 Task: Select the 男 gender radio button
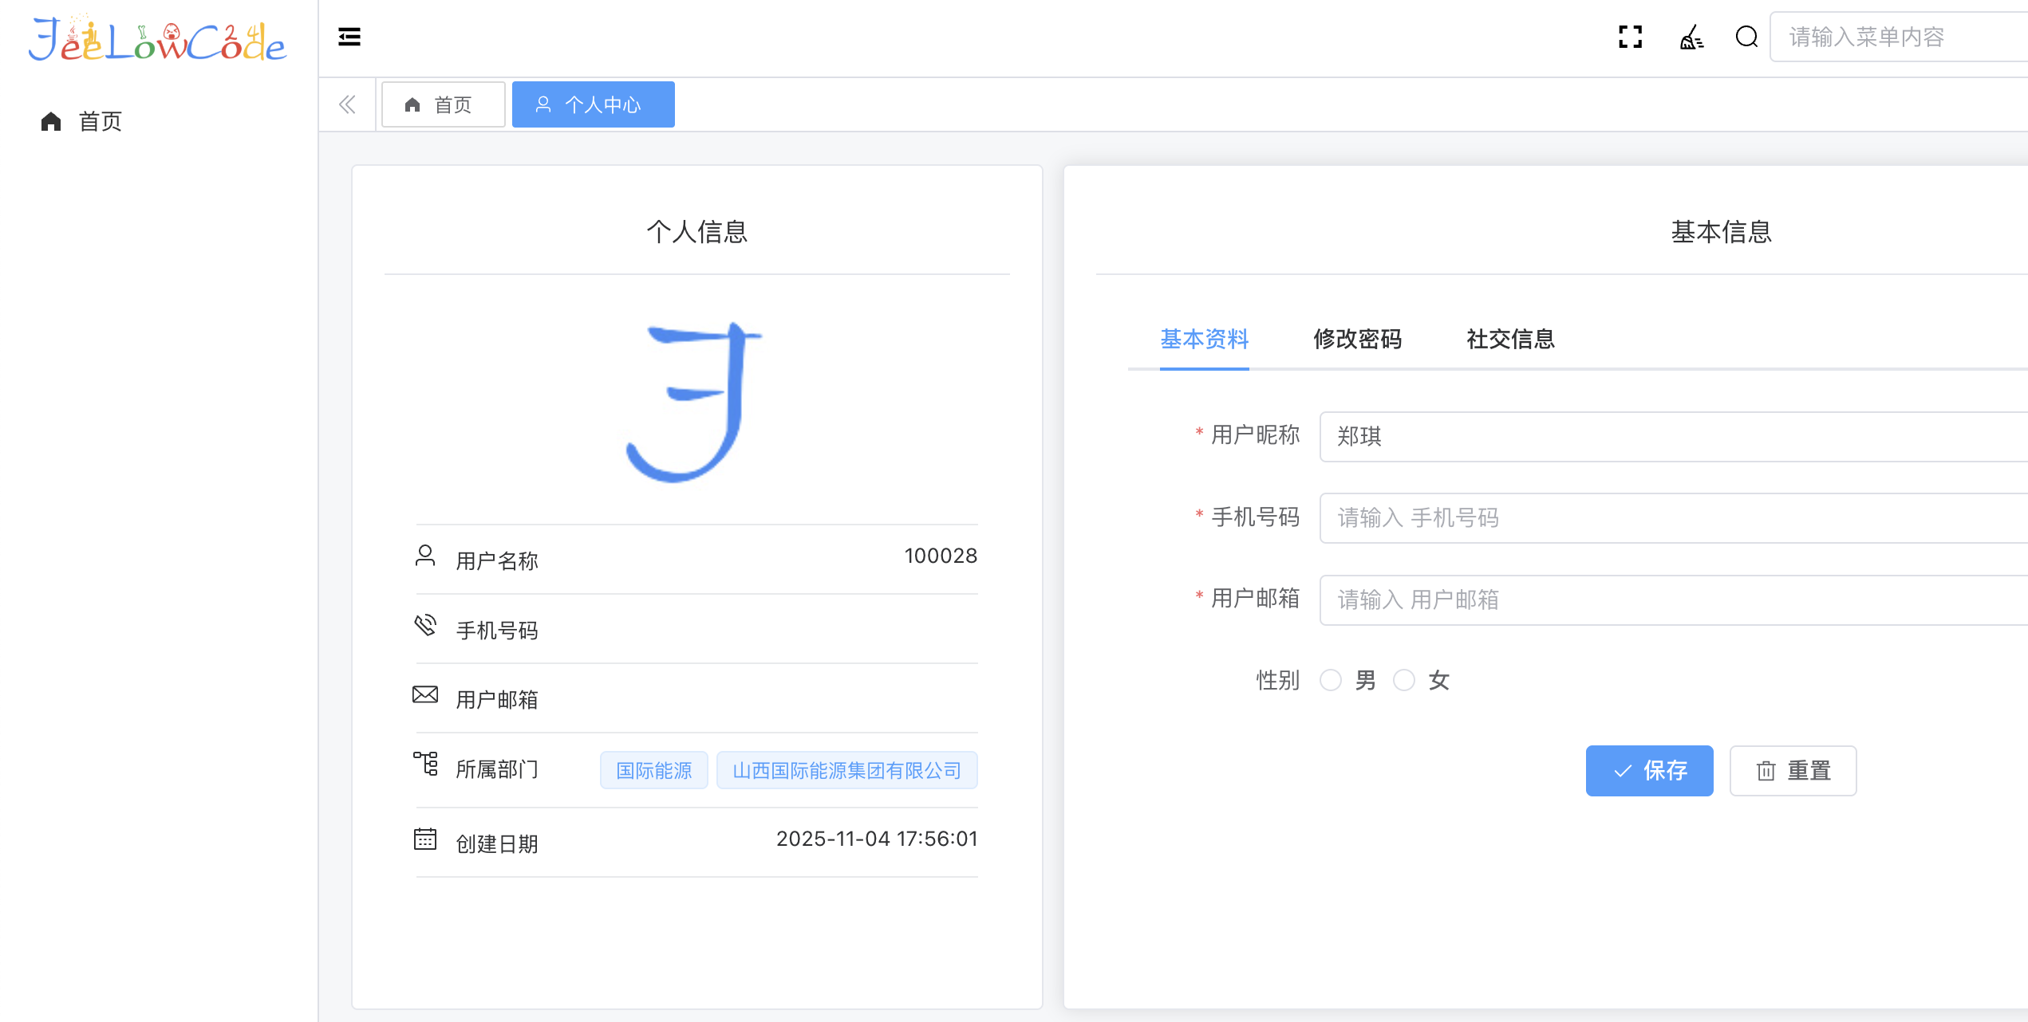(1330, 680)
